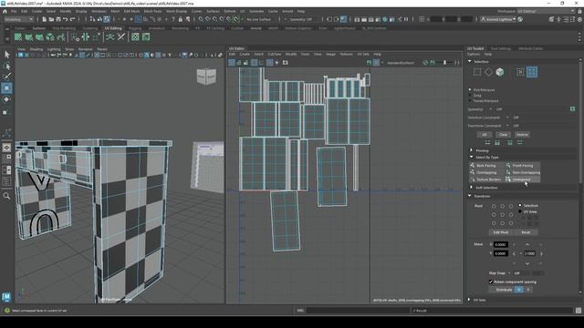Select face cube pick mode icon in toolkit

[500, 72]
